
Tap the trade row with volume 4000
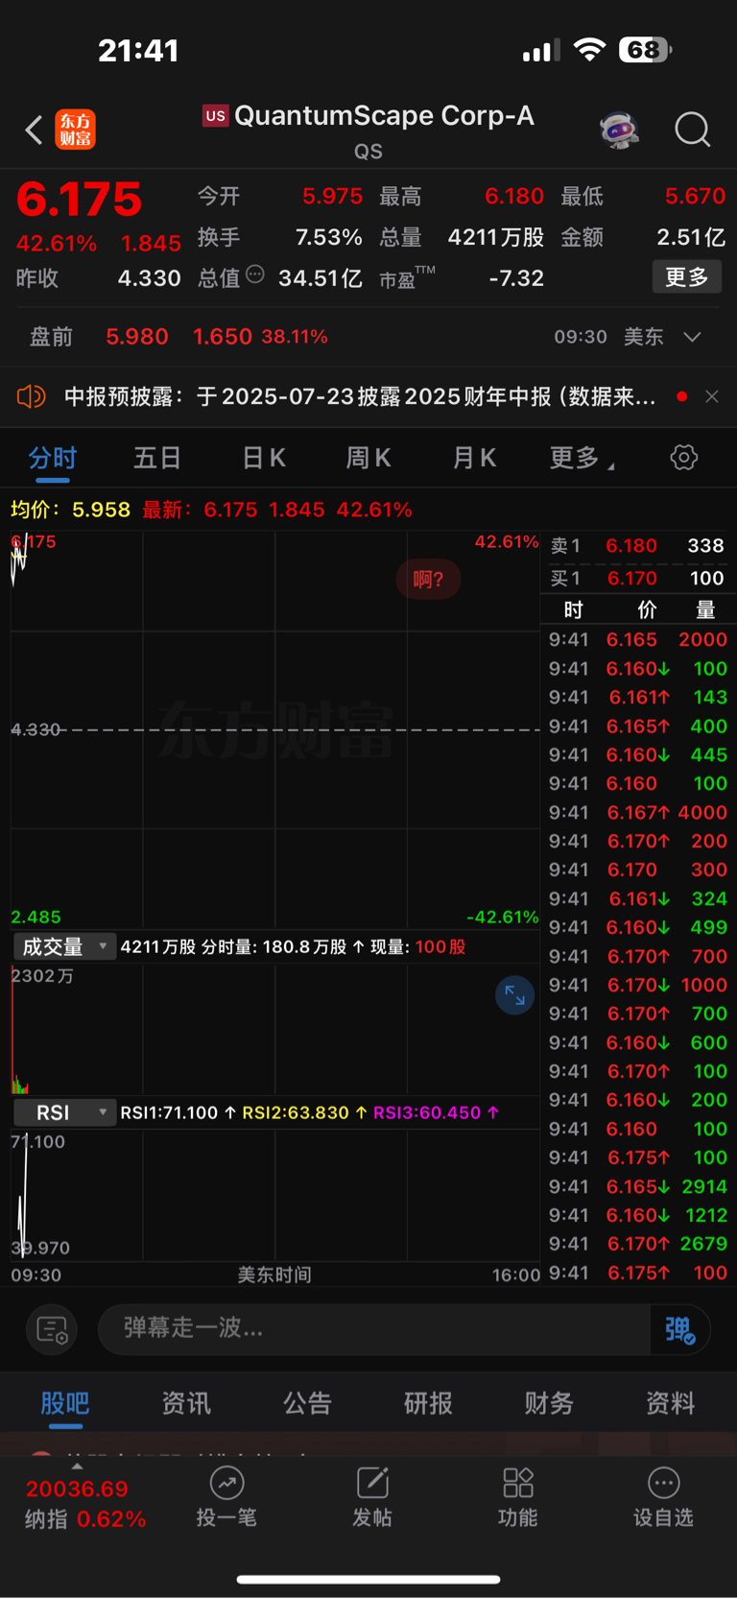point(637,813)
